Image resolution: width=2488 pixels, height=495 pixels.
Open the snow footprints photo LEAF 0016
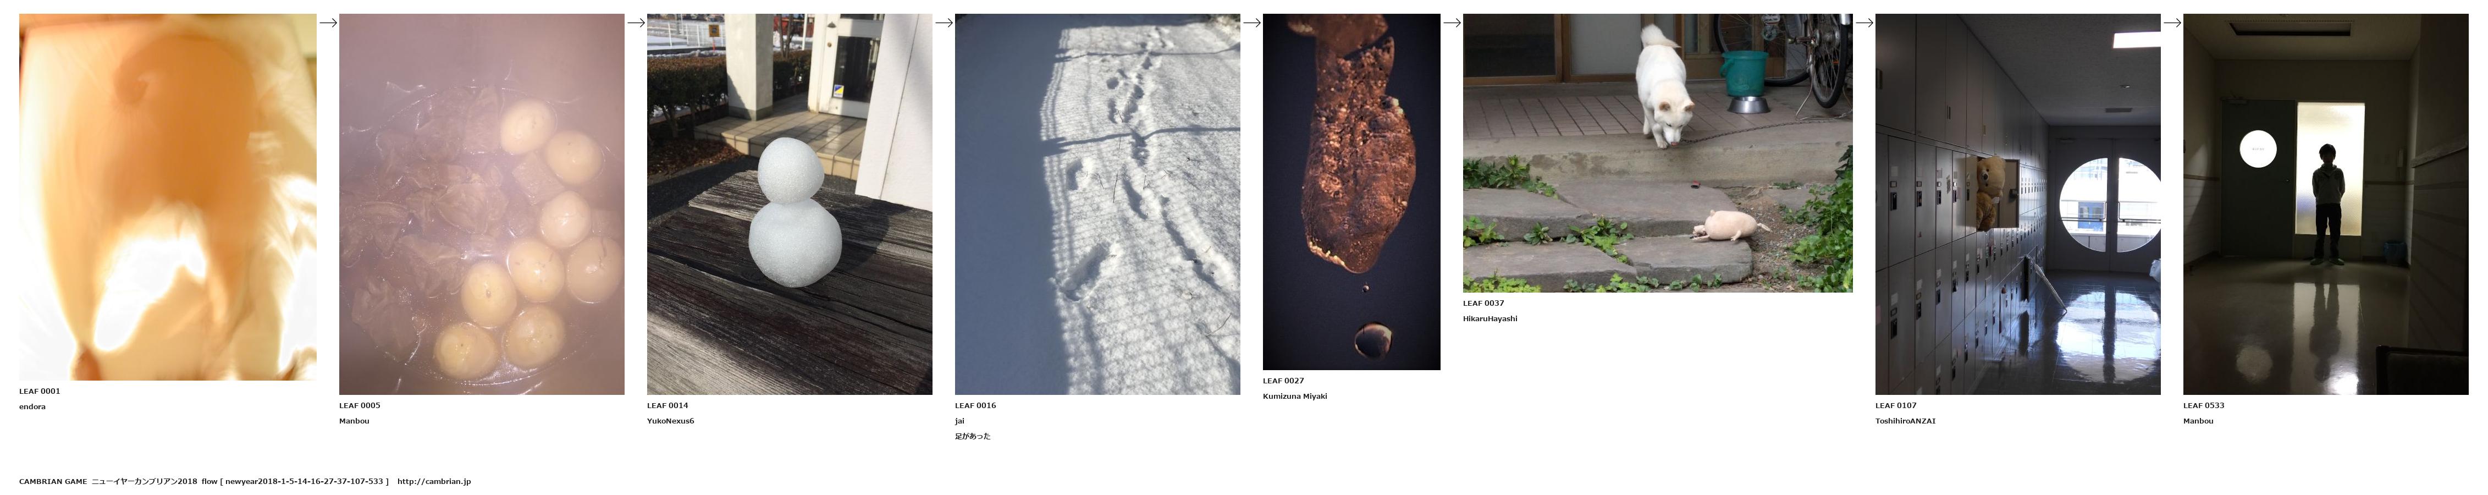pos(1097,204)
